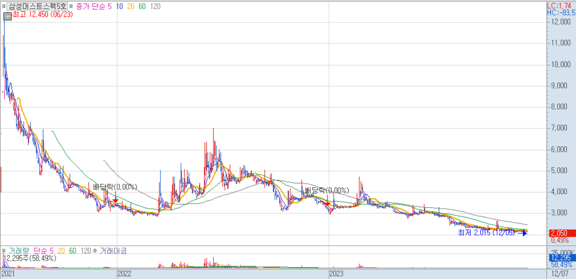Select the orange 20-day price average label
Image resolution: width=576 pixels, height=279 pixels.
tap(131, 7)
